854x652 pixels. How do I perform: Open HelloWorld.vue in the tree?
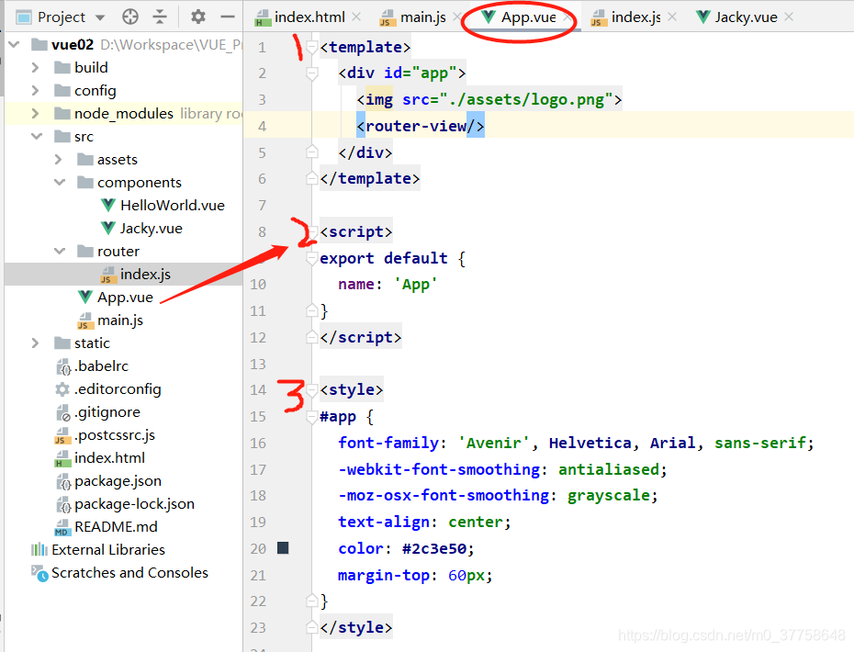[172, 206]
